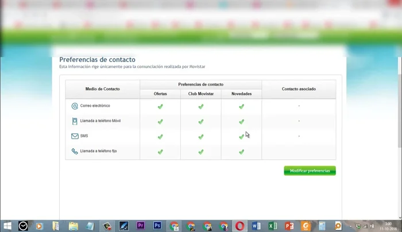Screen dimensions: 402x232
Task: Click Novedades checkmark for Llamada a teléfono fijo
Action: 242,152
